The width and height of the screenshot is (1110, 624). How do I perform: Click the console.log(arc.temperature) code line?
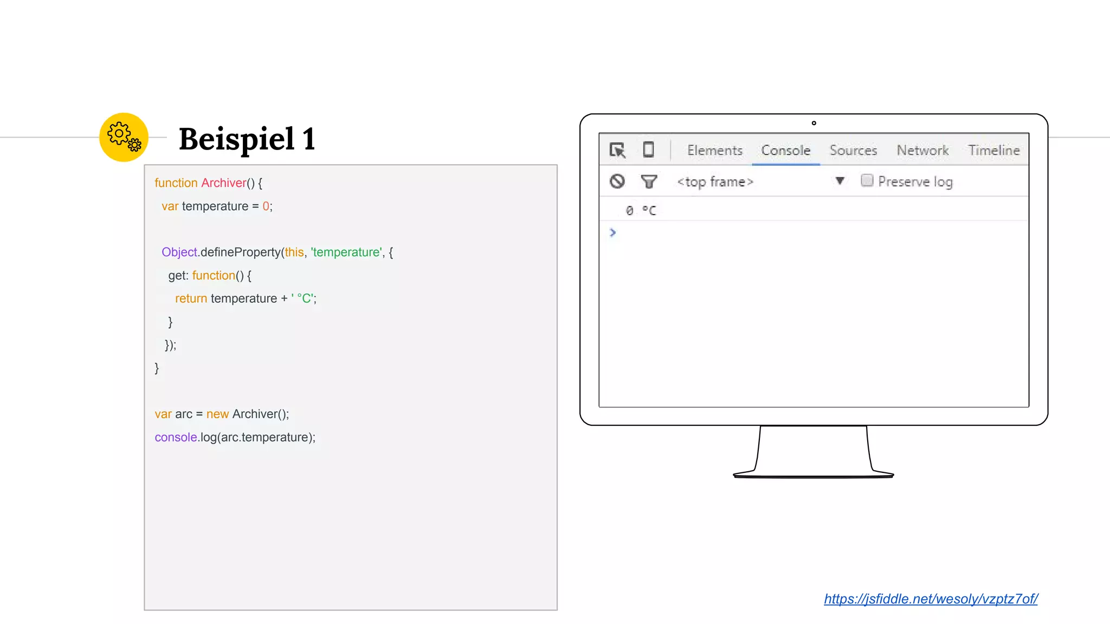(x=235, y=437)
